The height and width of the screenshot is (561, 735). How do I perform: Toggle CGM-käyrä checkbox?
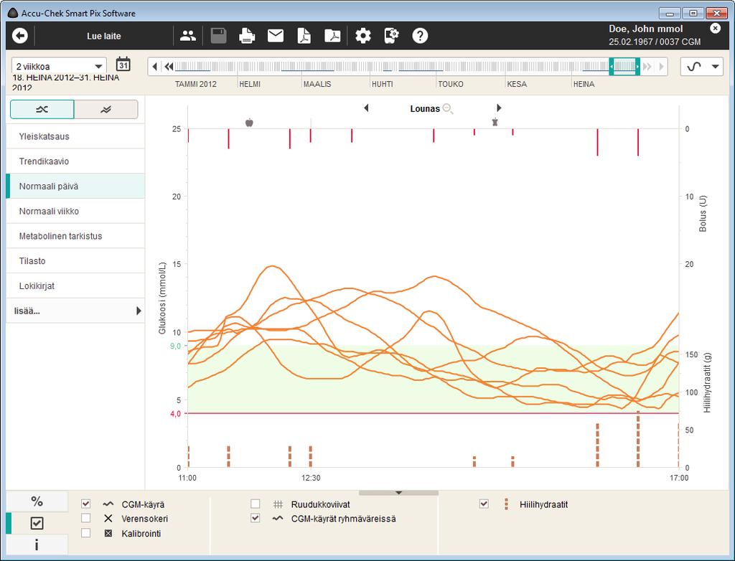[86, 504]
